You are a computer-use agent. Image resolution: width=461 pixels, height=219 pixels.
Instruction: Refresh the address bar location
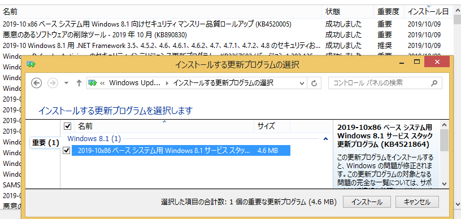click(x=314, y=84)
